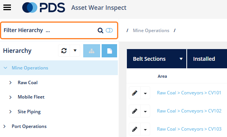Edit the CV102 row with the pencil icon
This screenshot has width=227, height=137.
(135, 111)
